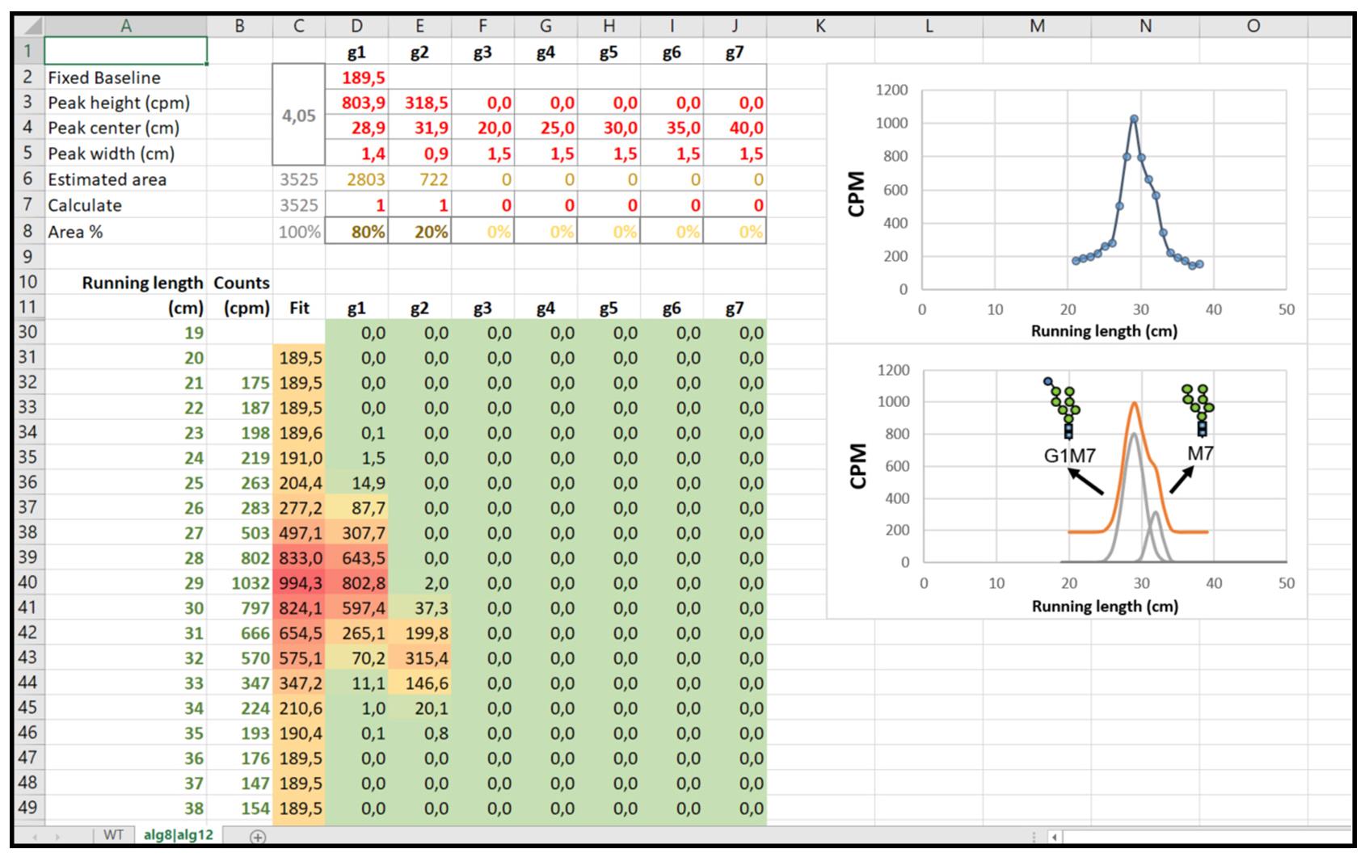Select column D header
The width and height of the screenshot is (1369, 857).
pos(356,26)
